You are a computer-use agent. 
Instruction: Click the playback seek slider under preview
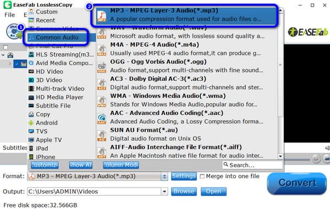[297, 159]
